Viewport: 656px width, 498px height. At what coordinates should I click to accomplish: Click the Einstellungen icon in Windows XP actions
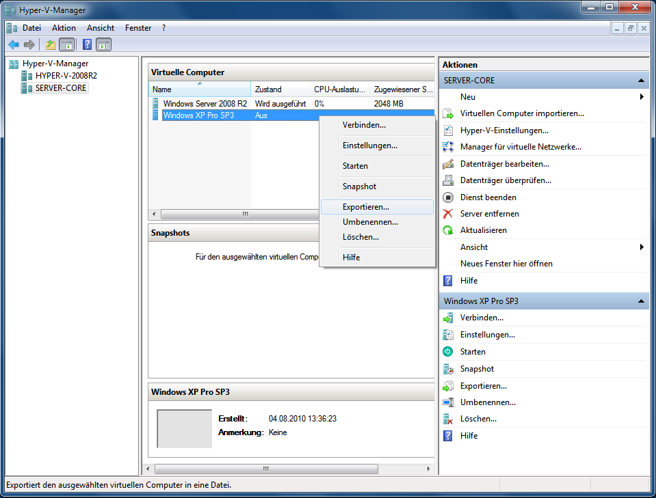click(448, 335)
